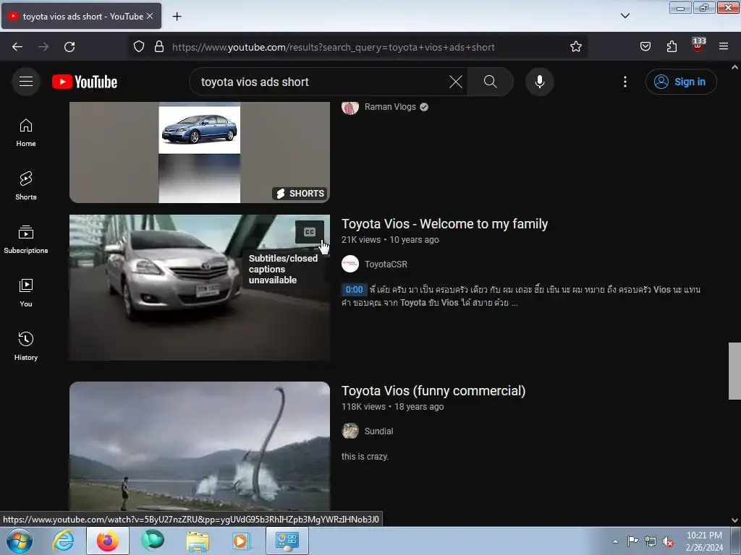Click the 'this is crazy.' description
The height and width of the screenshot is (555, 741).
pyautogui.click(x=365, y=457)
